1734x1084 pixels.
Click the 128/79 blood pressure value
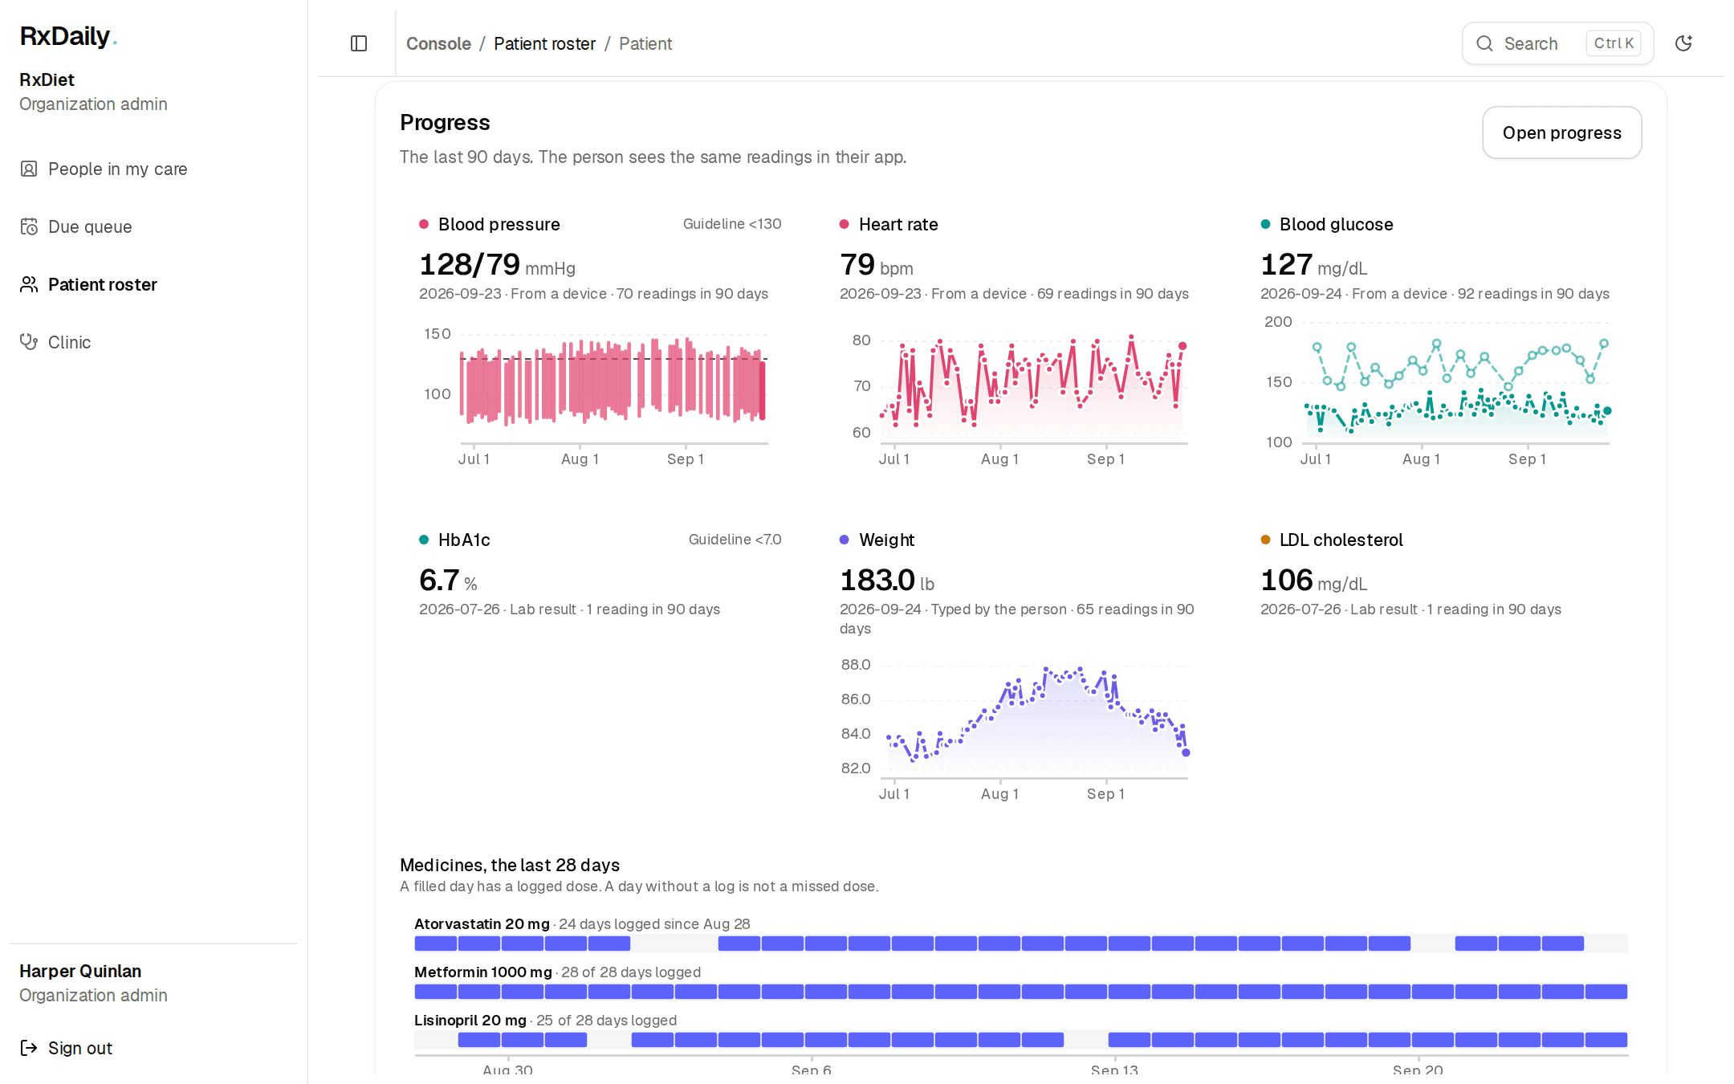[x=497, y=265]
